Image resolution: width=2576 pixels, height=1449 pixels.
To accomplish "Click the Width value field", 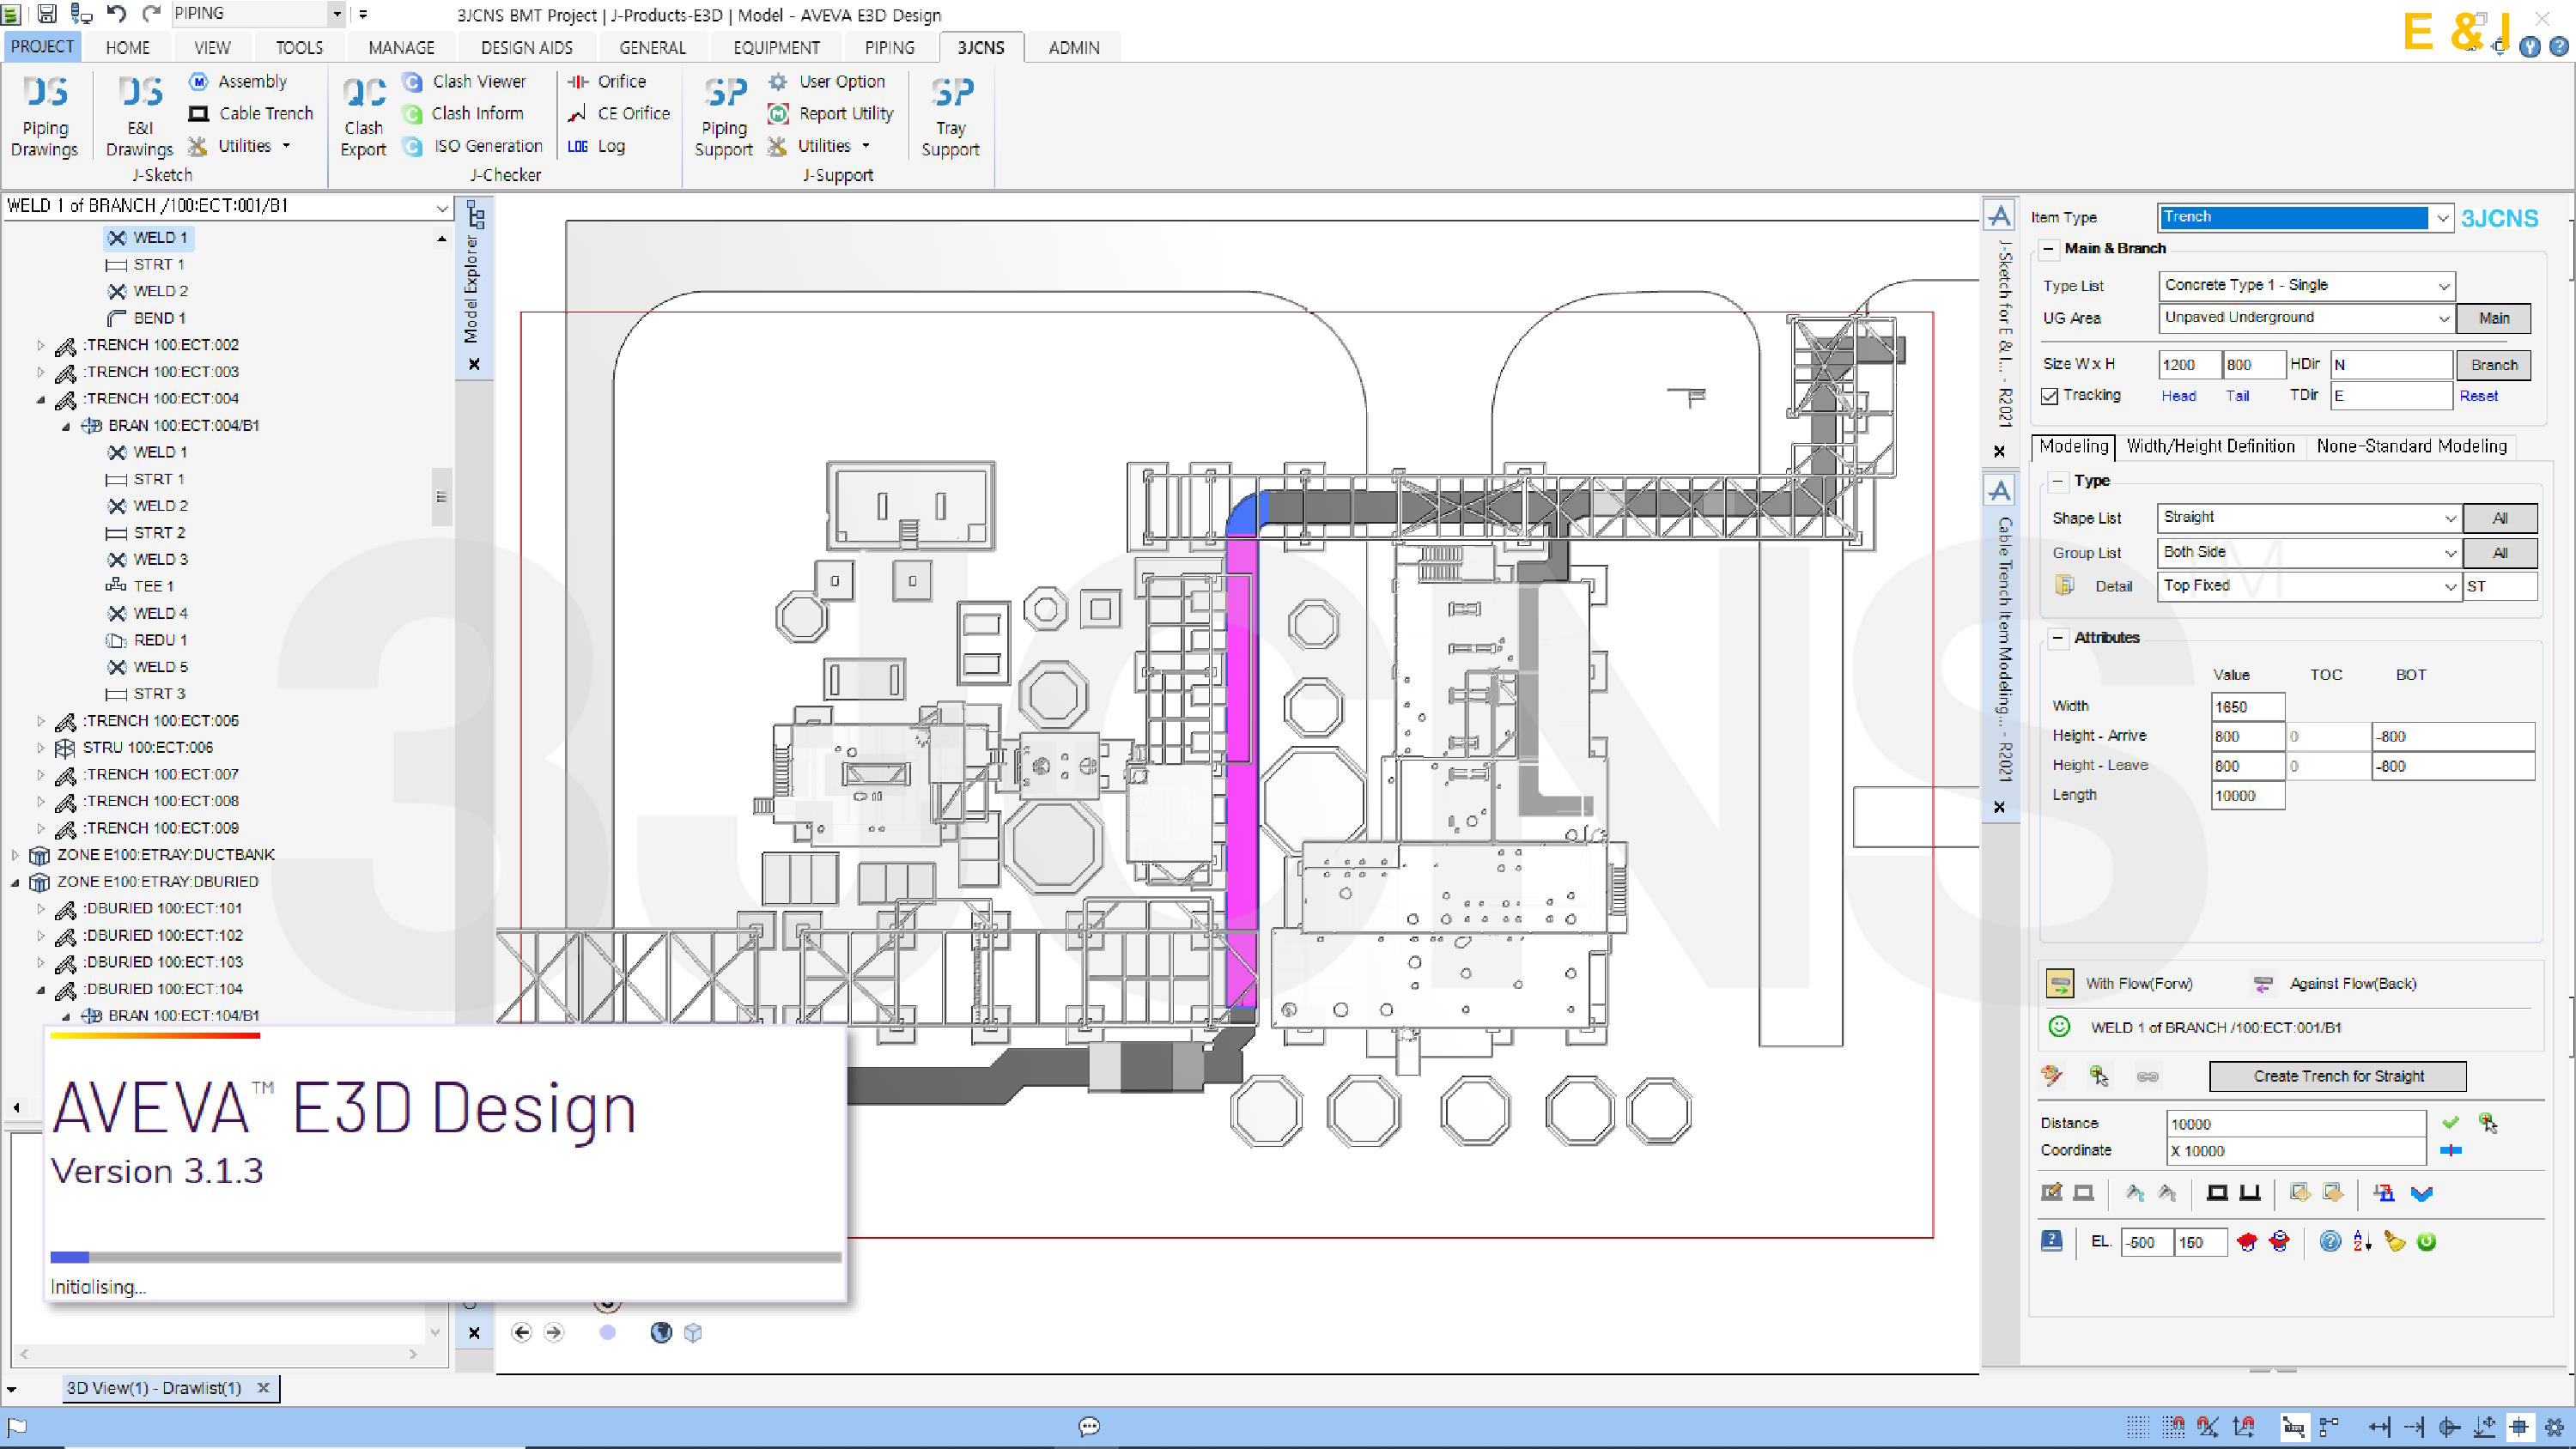I will (2247, 707).
